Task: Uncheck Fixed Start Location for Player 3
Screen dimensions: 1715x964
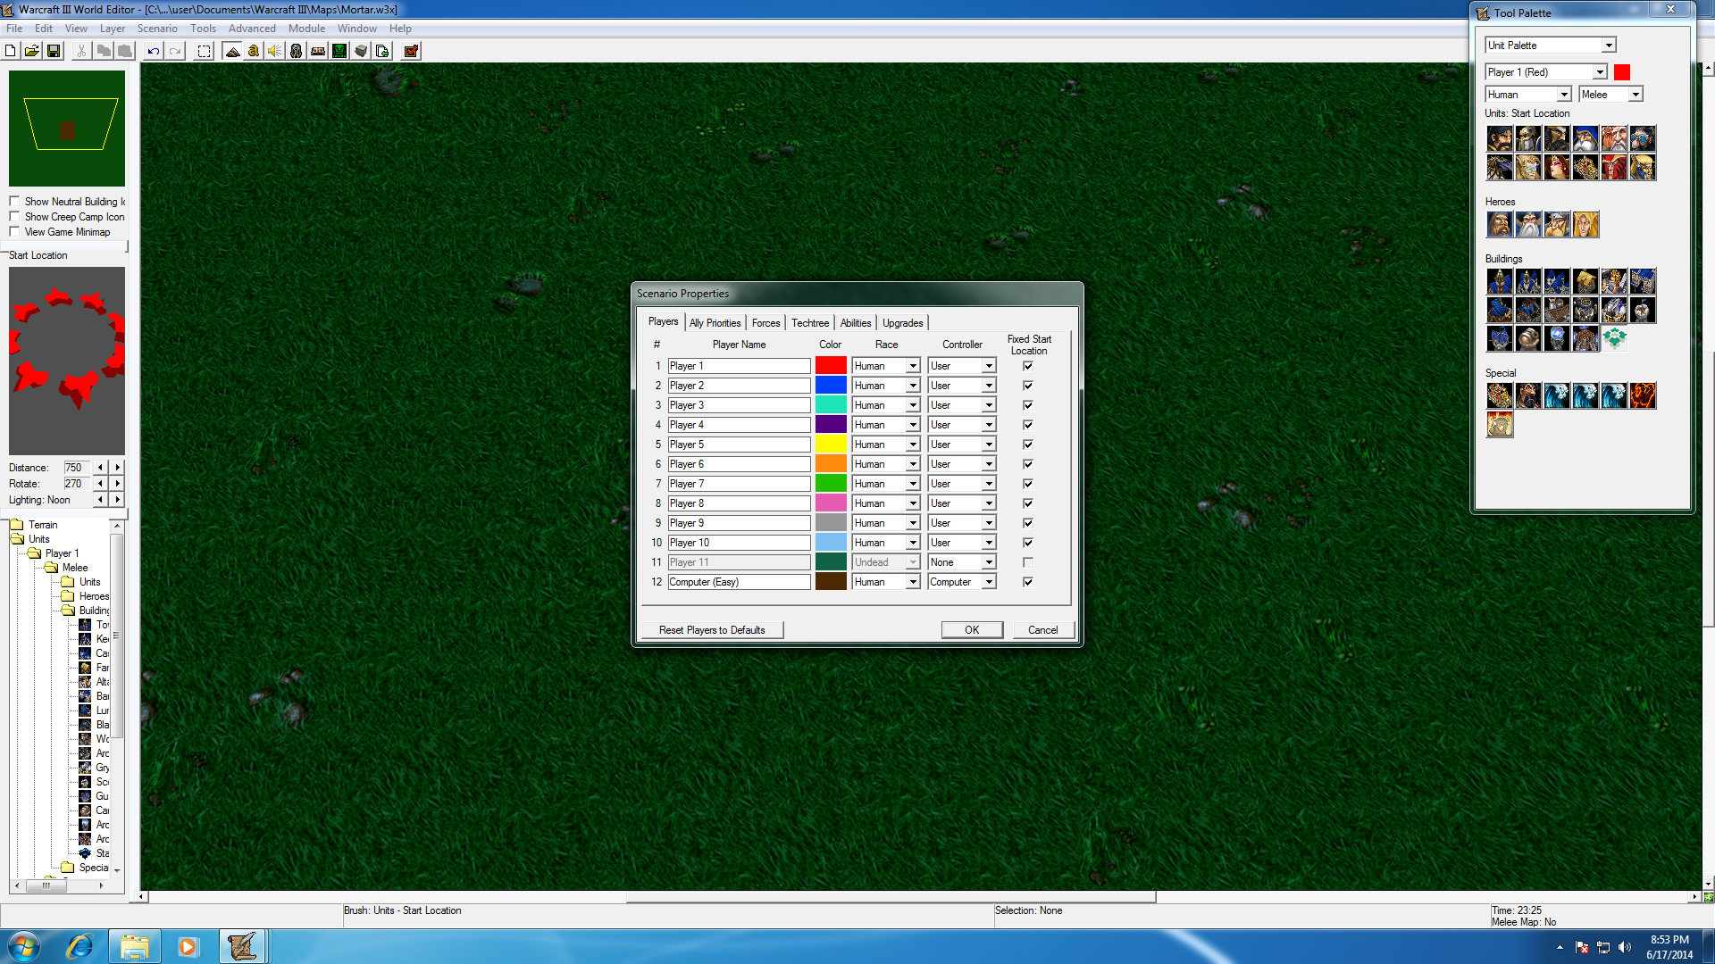Action: pos(1028,405)
